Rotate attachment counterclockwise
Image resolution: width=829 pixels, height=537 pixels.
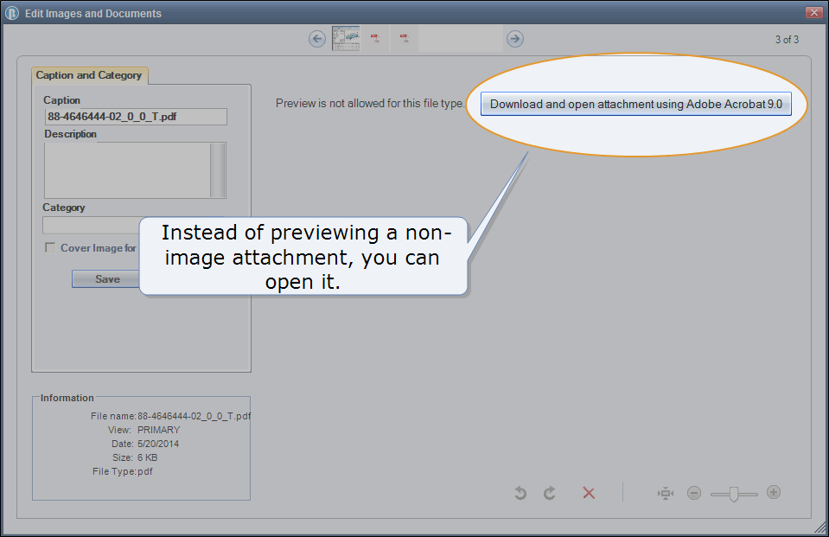point(520,493)
